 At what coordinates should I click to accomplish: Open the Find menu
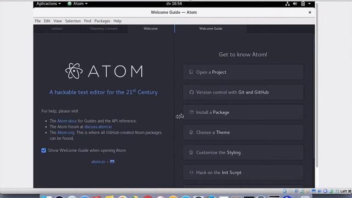tap(87, 21)
